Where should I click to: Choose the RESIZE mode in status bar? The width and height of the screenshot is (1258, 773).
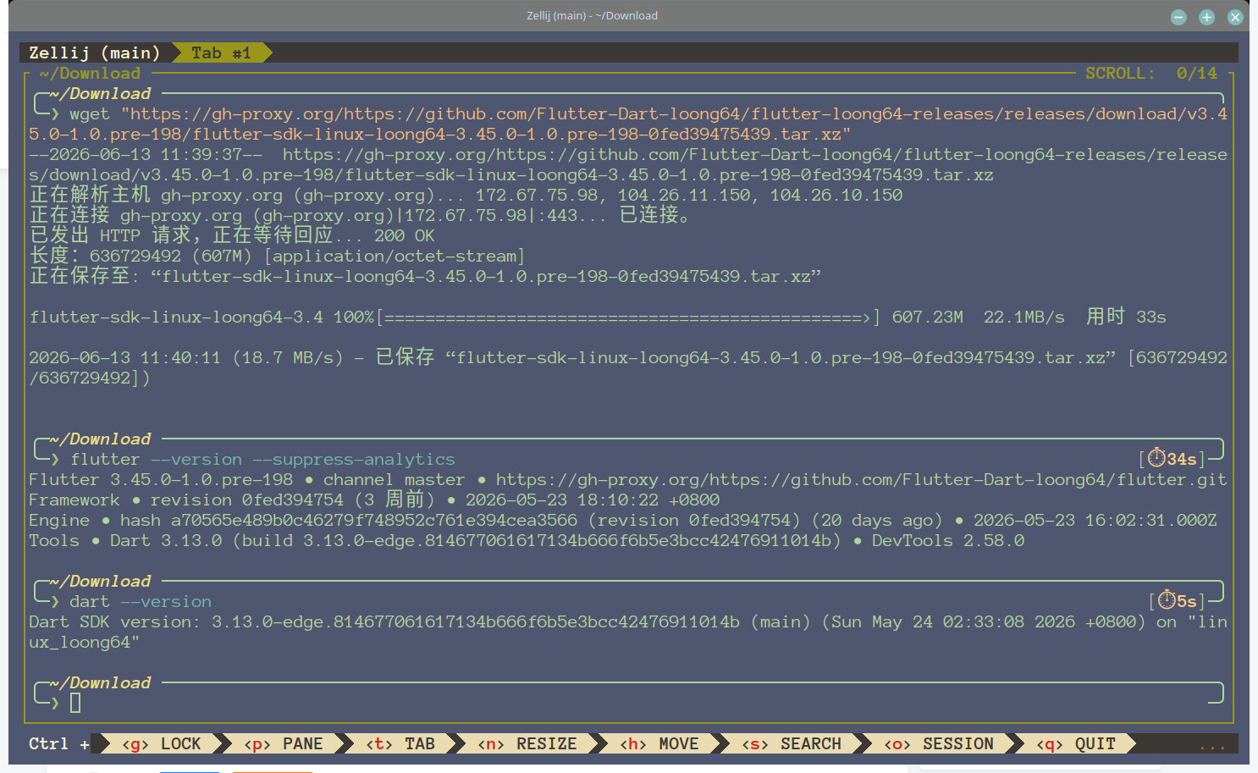pyautogui.click(x=527, y=743)
